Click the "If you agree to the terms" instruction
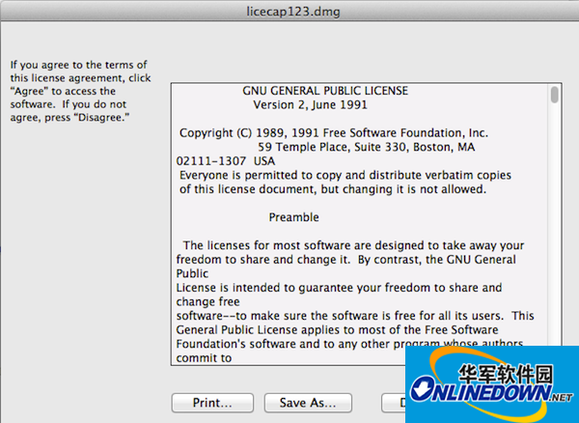The height and width of the screenshot is (423, 579). coord(80,91)
